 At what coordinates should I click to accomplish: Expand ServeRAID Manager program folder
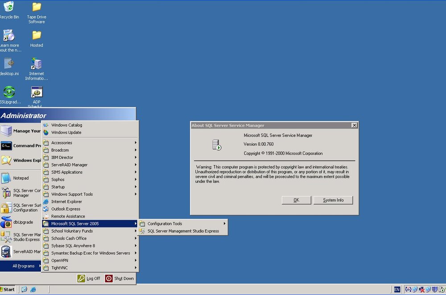pyautogui.click(x=91, y=165)
